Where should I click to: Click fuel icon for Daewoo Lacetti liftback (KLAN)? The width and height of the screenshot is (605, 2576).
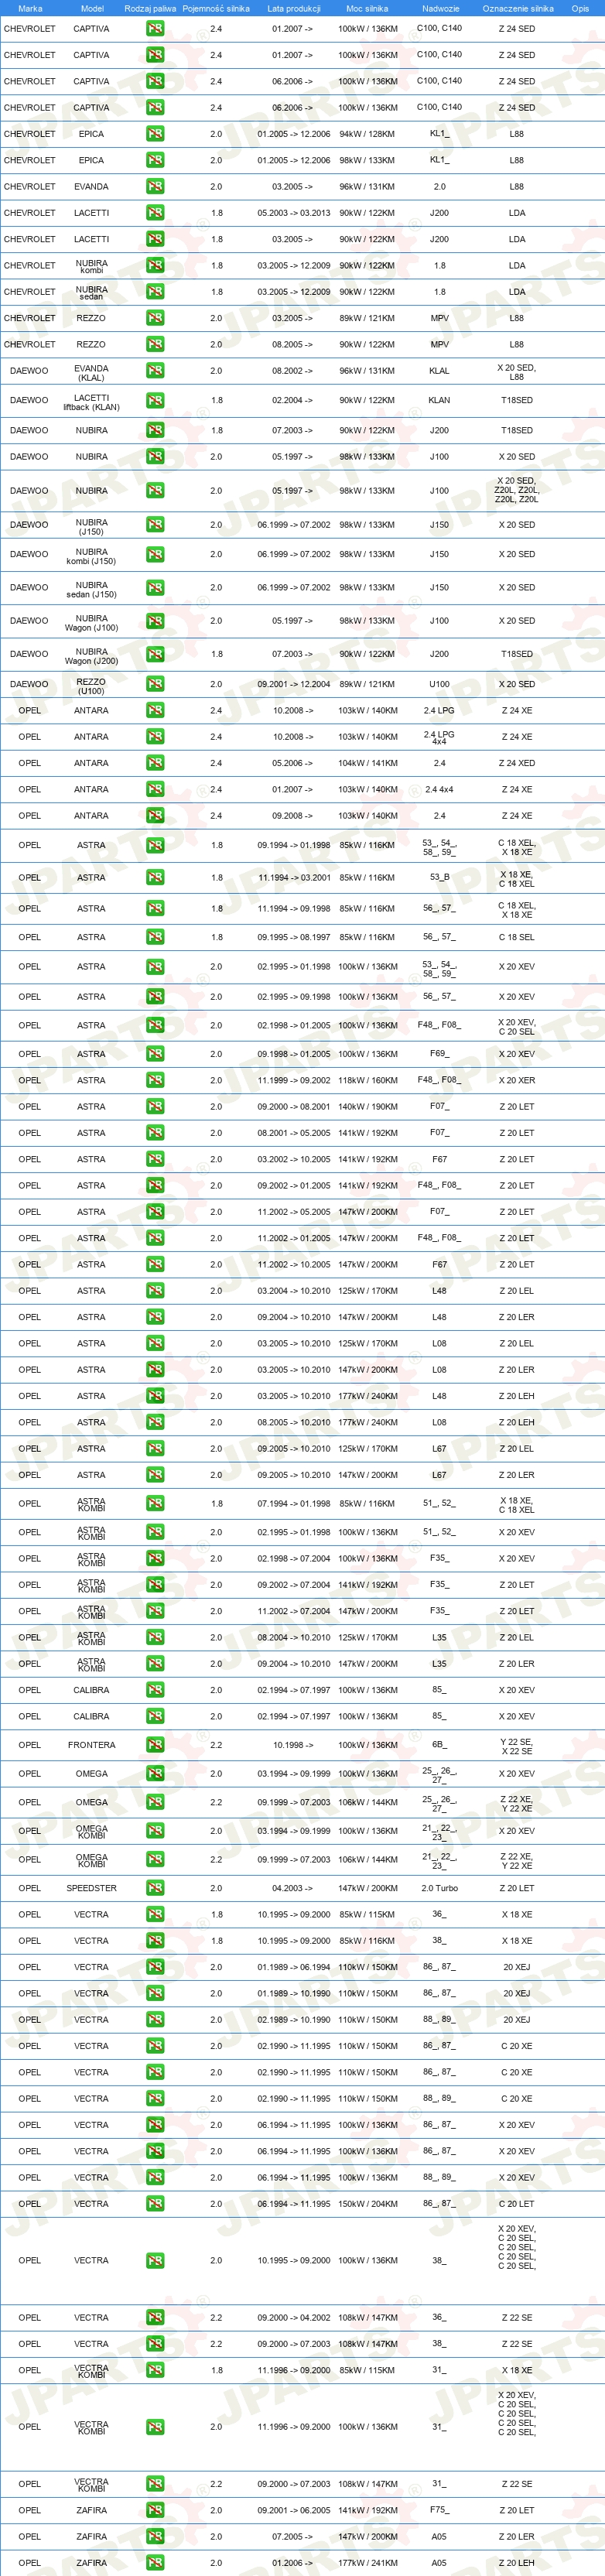(155, 400)
